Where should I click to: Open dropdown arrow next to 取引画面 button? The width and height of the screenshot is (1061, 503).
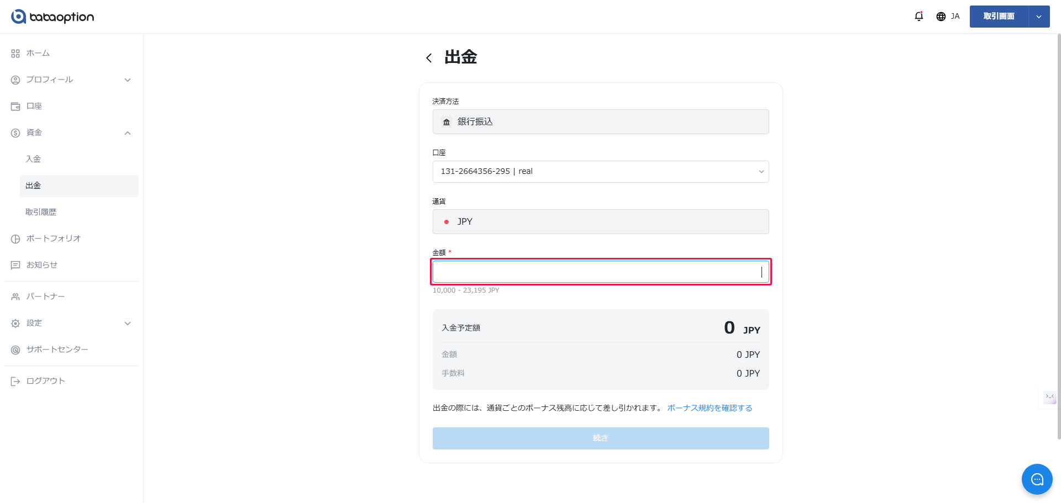[1039, 17]
